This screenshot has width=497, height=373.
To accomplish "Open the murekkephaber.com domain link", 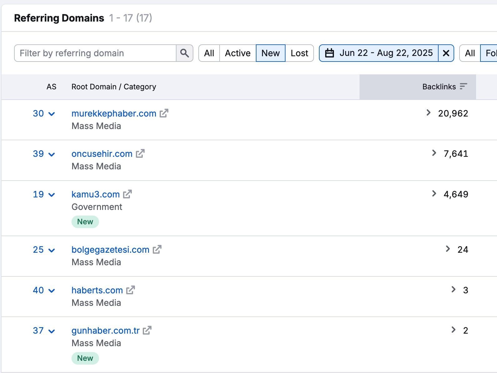I will [114, 113].
